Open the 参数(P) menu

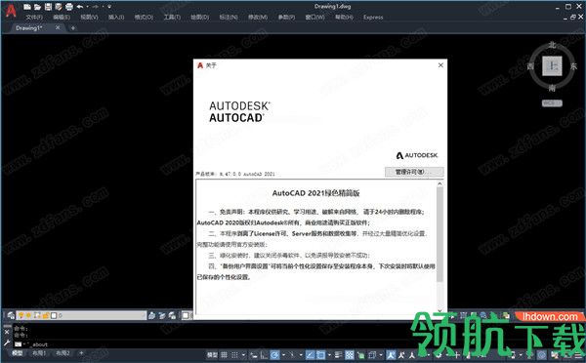pyautogui.click(x=286, y=18)
